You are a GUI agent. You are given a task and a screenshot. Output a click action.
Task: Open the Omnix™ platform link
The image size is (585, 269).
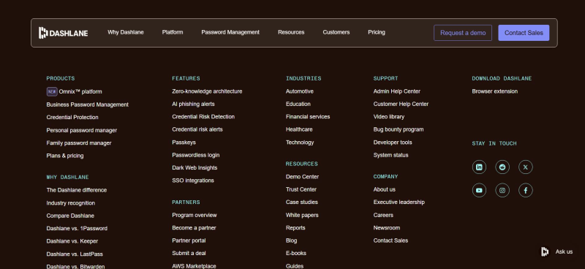point(80,92)
